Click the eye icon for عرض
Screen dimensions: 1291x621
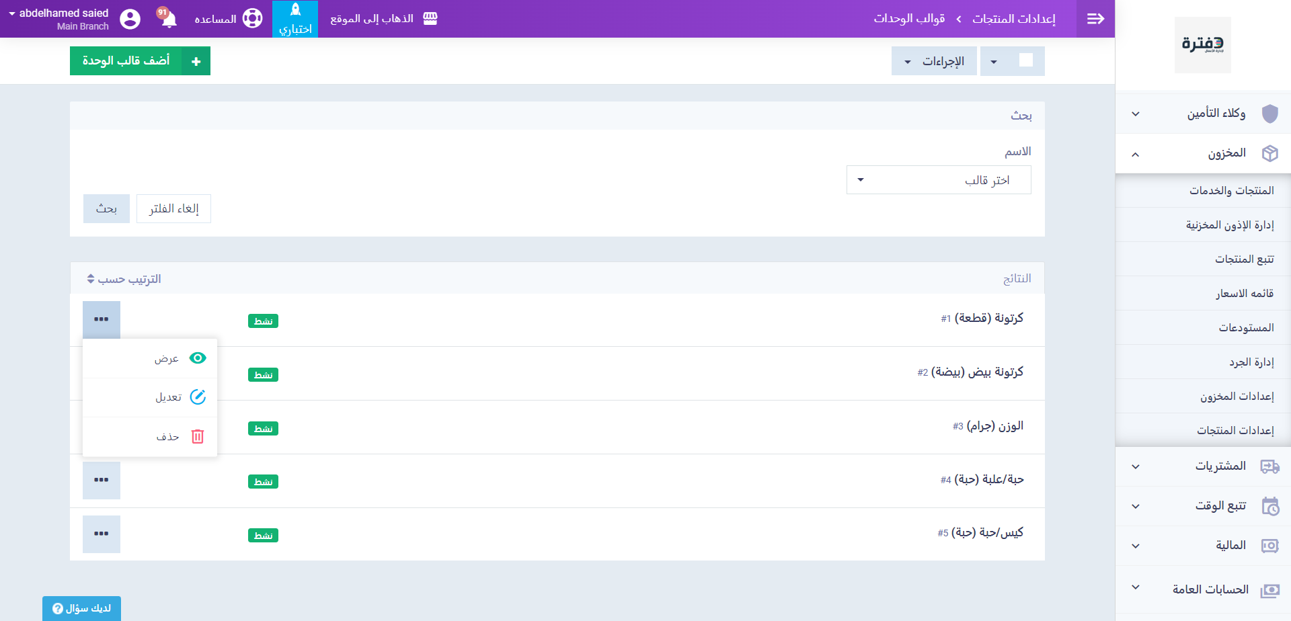tap(198, 358)
